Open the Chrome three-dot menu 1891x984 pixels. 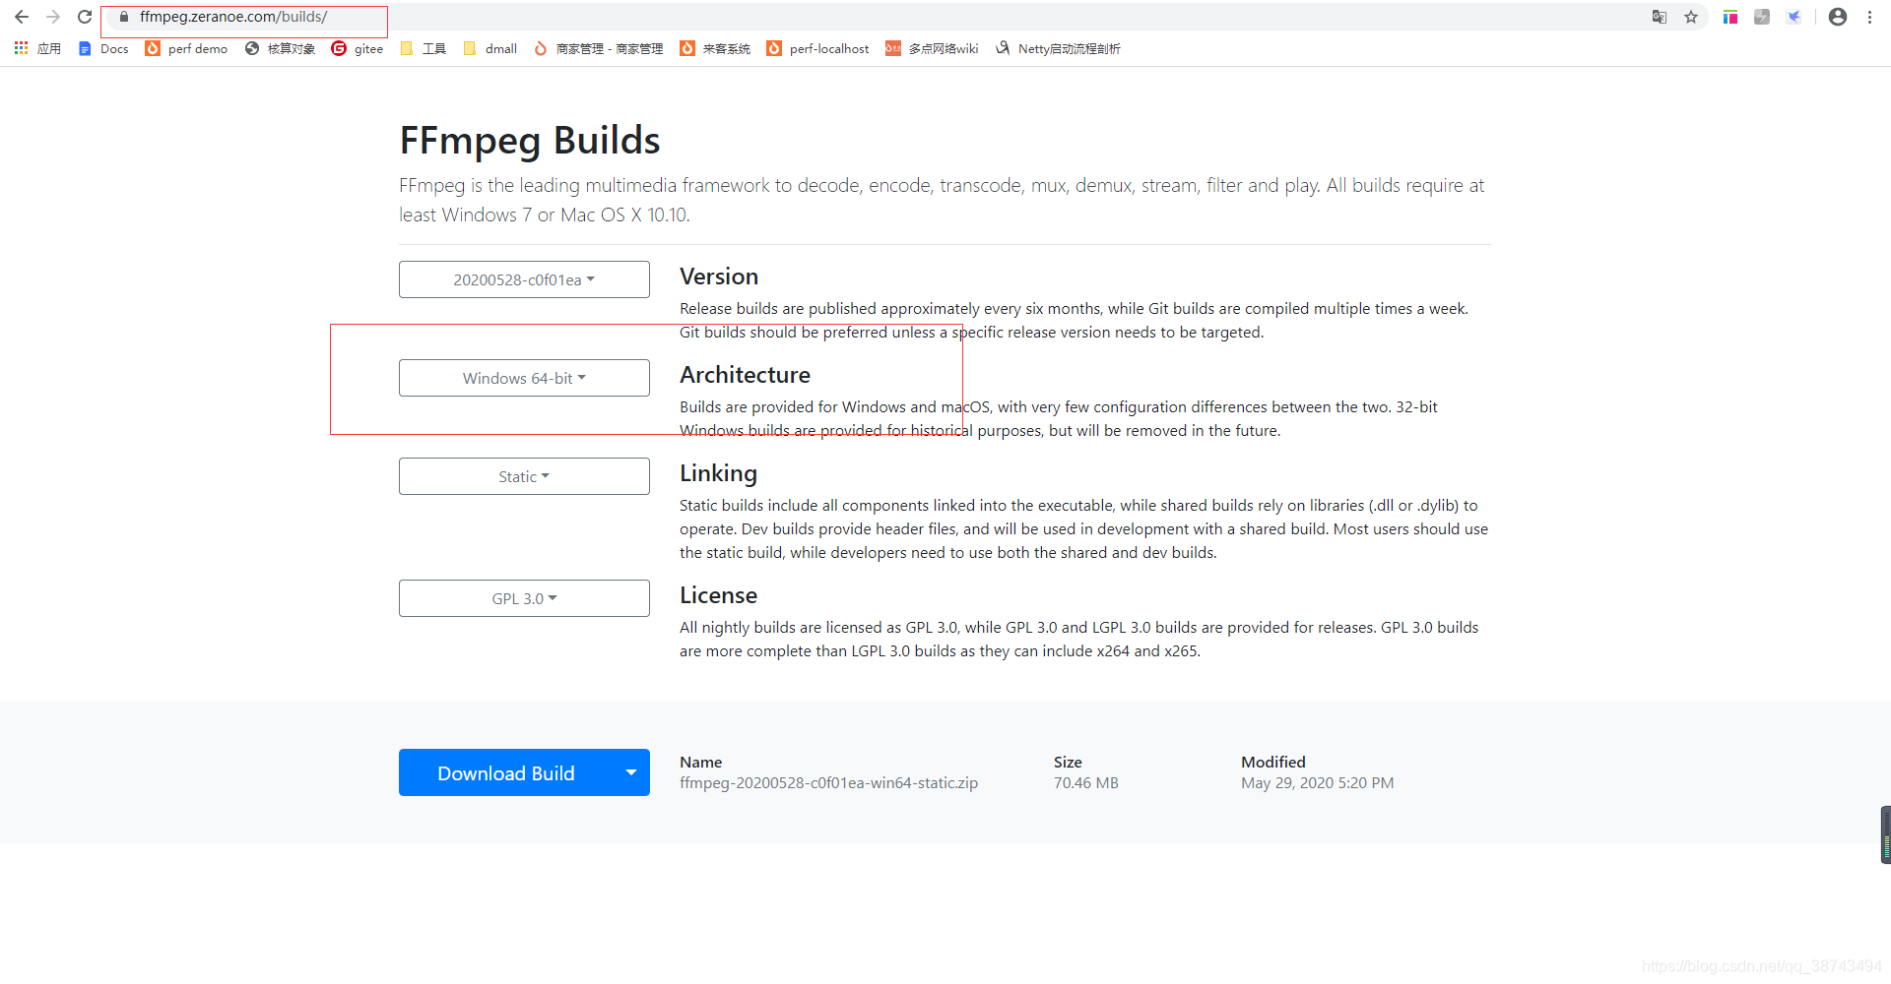1869,17
